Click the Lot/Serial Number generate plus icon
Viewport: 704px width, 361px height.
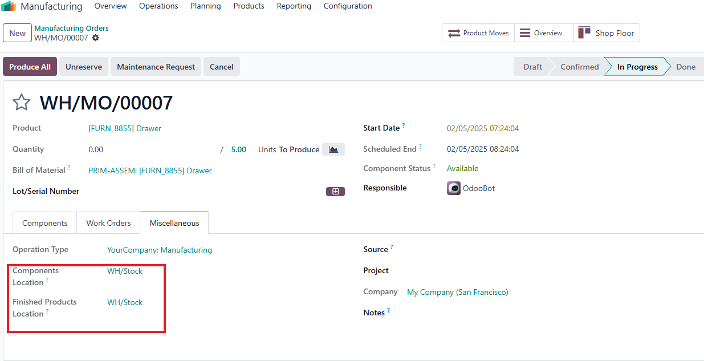[335, 192]
